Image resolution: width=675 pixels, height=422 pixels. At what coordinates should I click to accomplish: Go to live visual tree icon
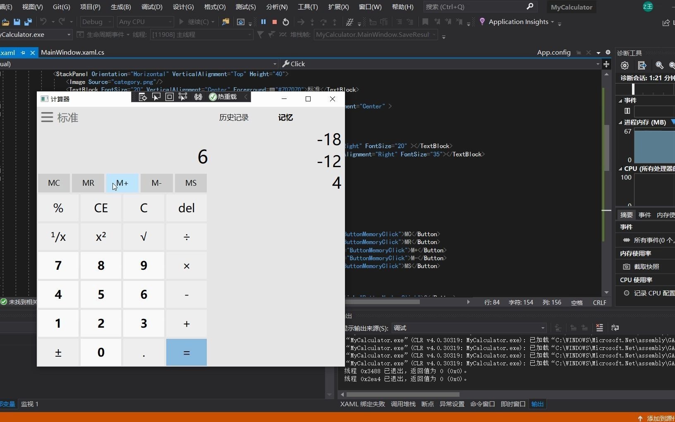(143, 97)
